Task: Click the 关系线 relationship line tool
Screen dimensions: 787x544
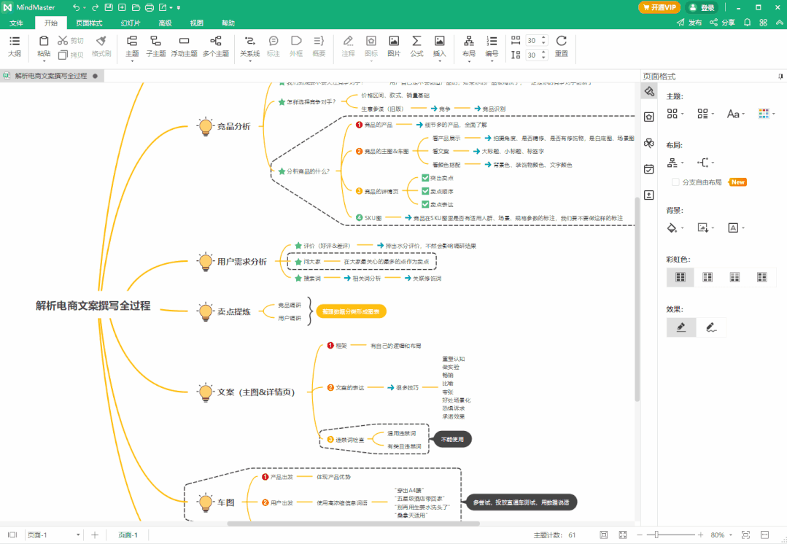Action: 249,46
